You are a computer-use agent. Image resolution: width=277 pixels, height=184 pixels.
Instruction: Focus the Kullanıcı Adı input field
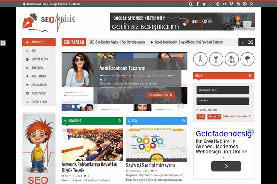click(223, 90)
